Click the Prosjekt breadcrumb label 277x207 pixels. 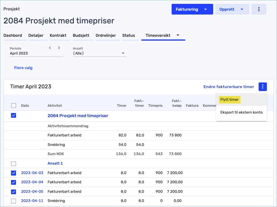[12, 9]
